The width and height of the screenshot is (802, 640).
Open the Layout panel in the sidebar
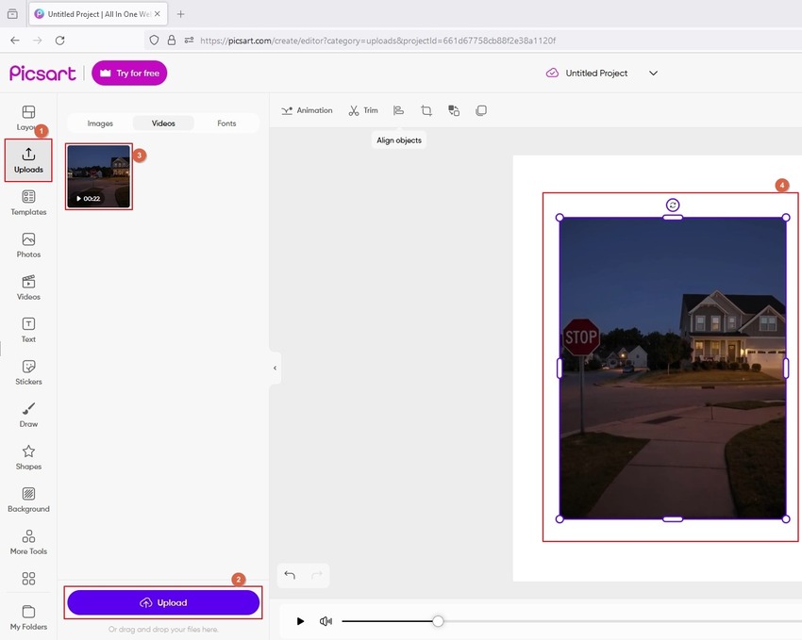pos(28,118)
